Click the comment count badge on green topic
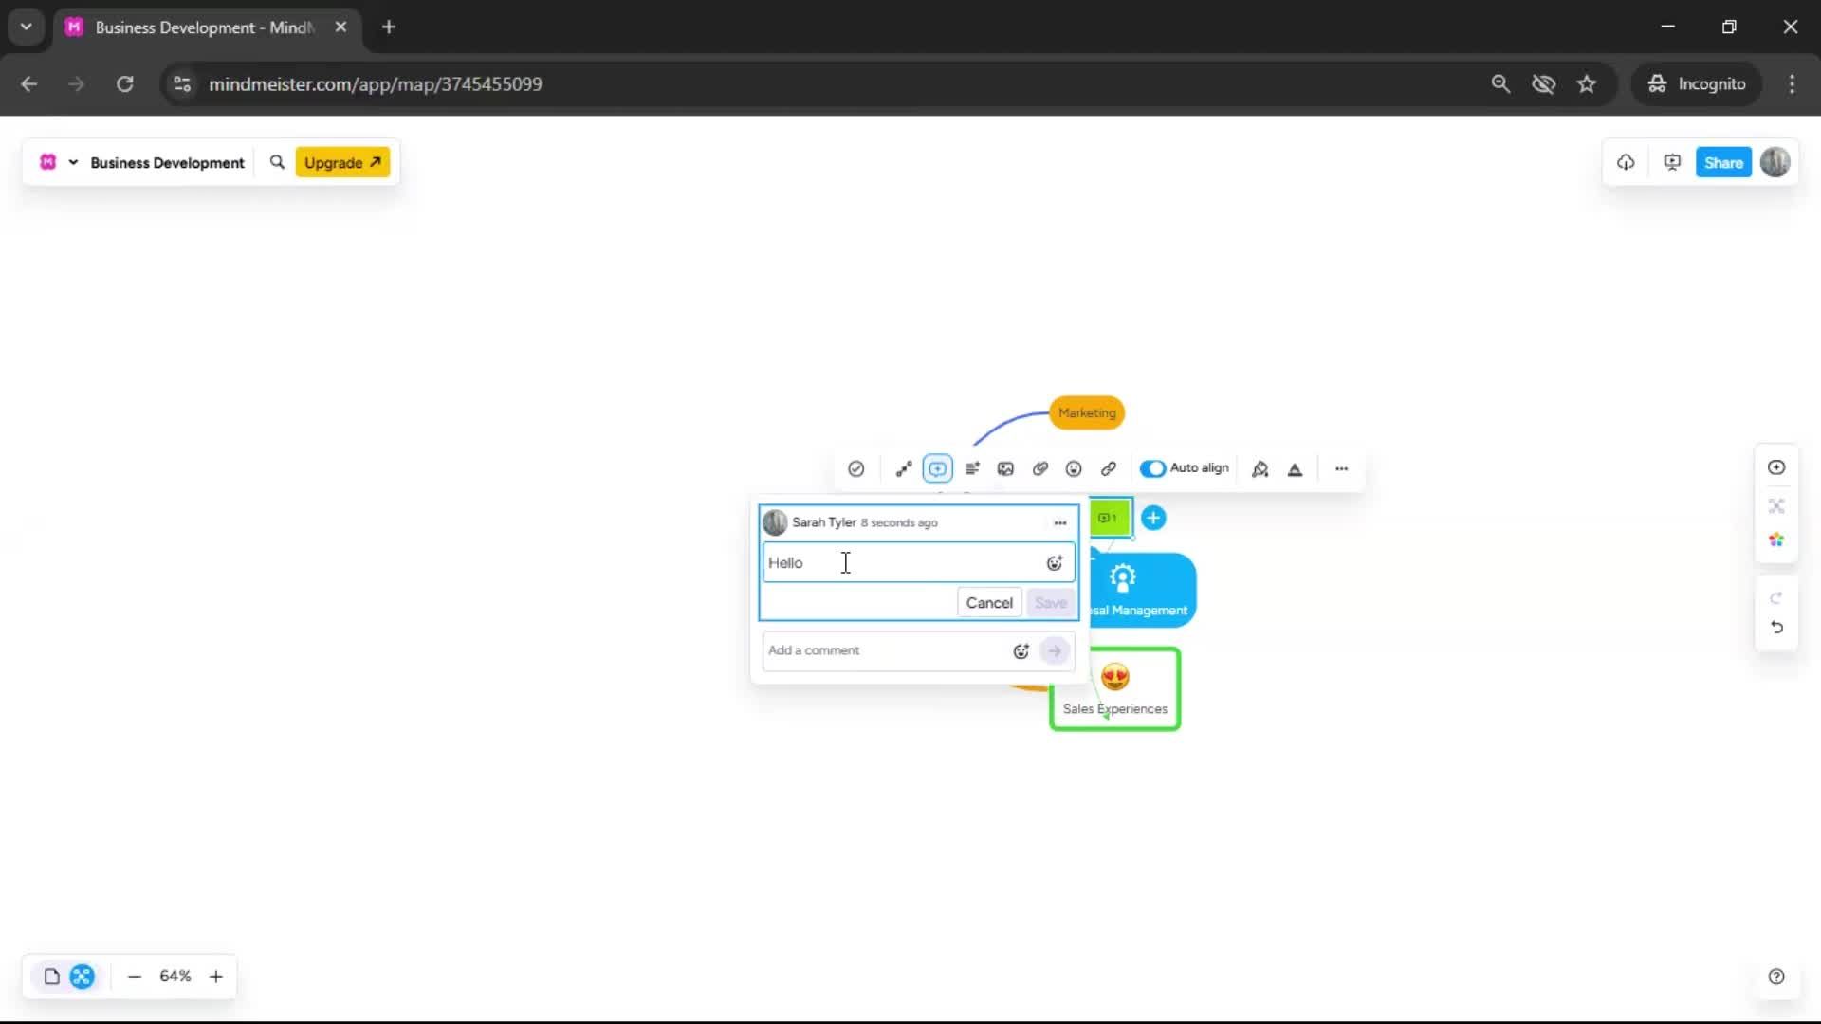Viewport: 1821px width, 1024px height. [x=1107, y=518]
